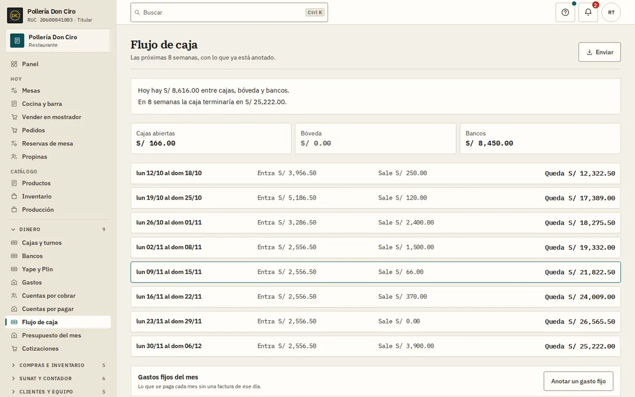Click the Pedidos cart icon

pos(14,130)
